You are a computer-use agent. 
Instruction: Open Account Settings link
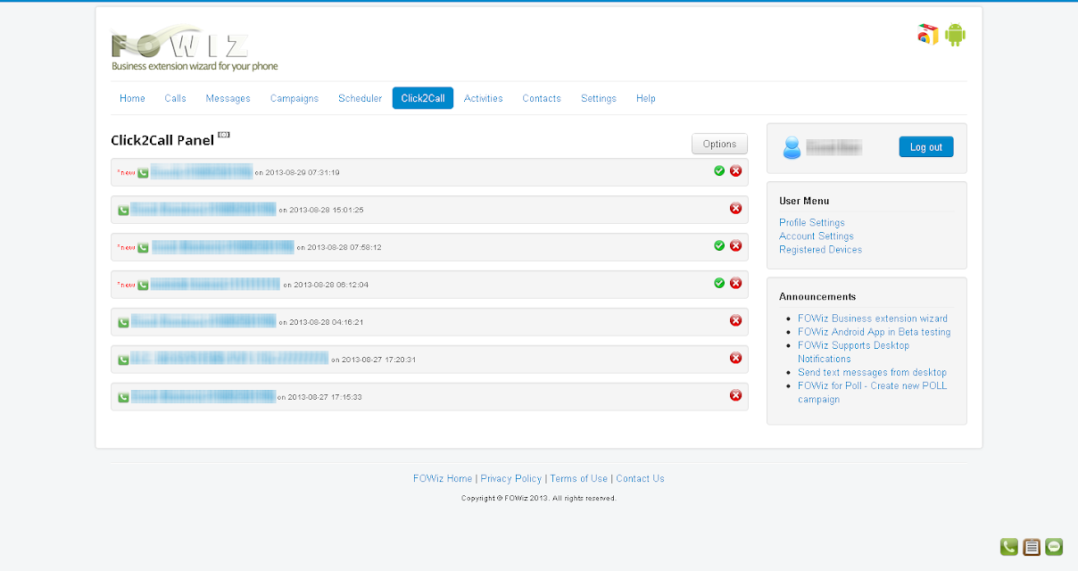(x=817, y=236)
